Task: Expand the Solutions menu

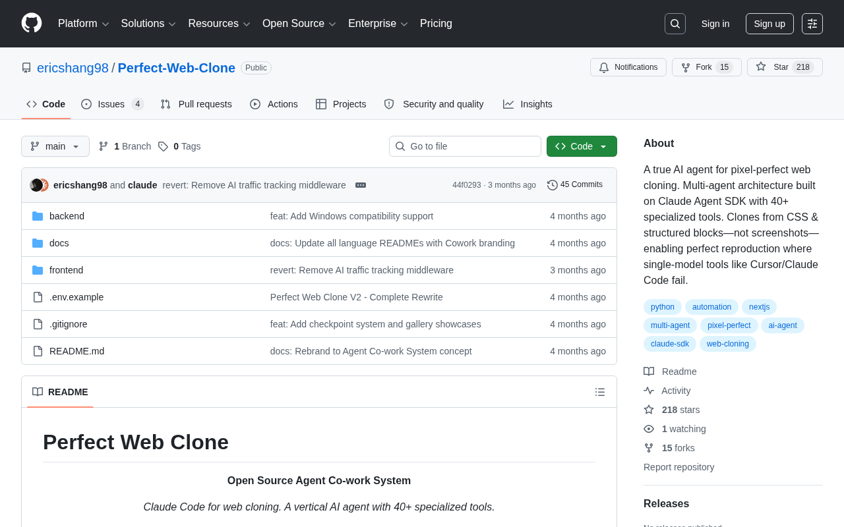Action: 148,24
